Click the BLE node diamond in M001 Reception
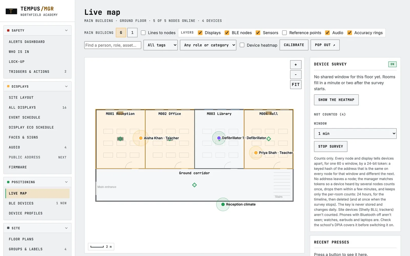The image size is (410, 256). [x=120, y=139]
